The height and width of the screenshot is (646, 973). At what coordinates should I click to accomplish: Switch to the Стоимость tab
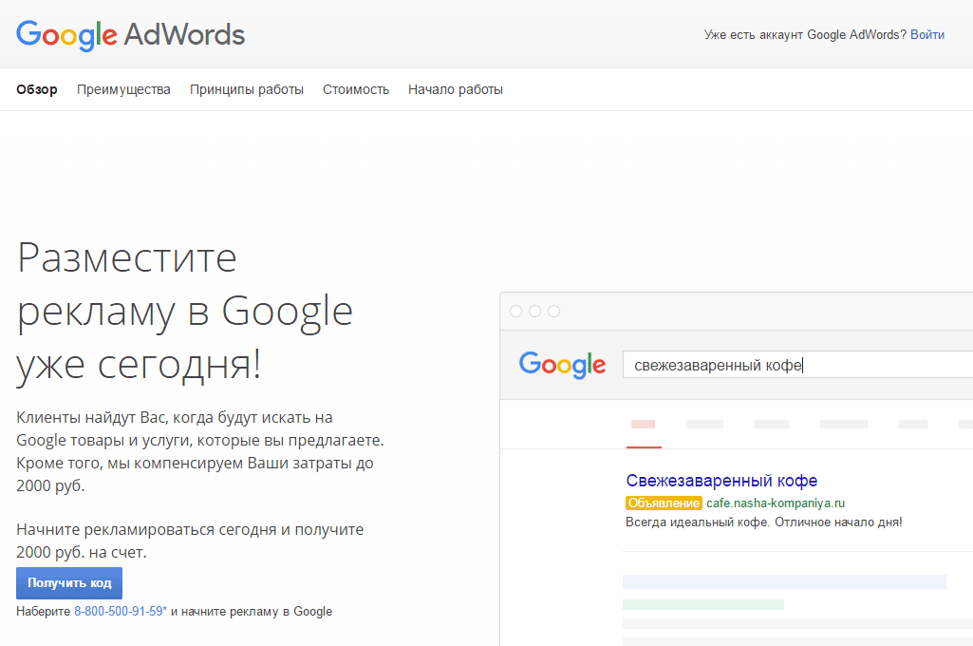point(356,89)
